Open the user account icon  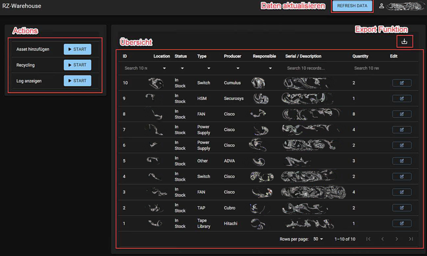[x=381, y=6]
